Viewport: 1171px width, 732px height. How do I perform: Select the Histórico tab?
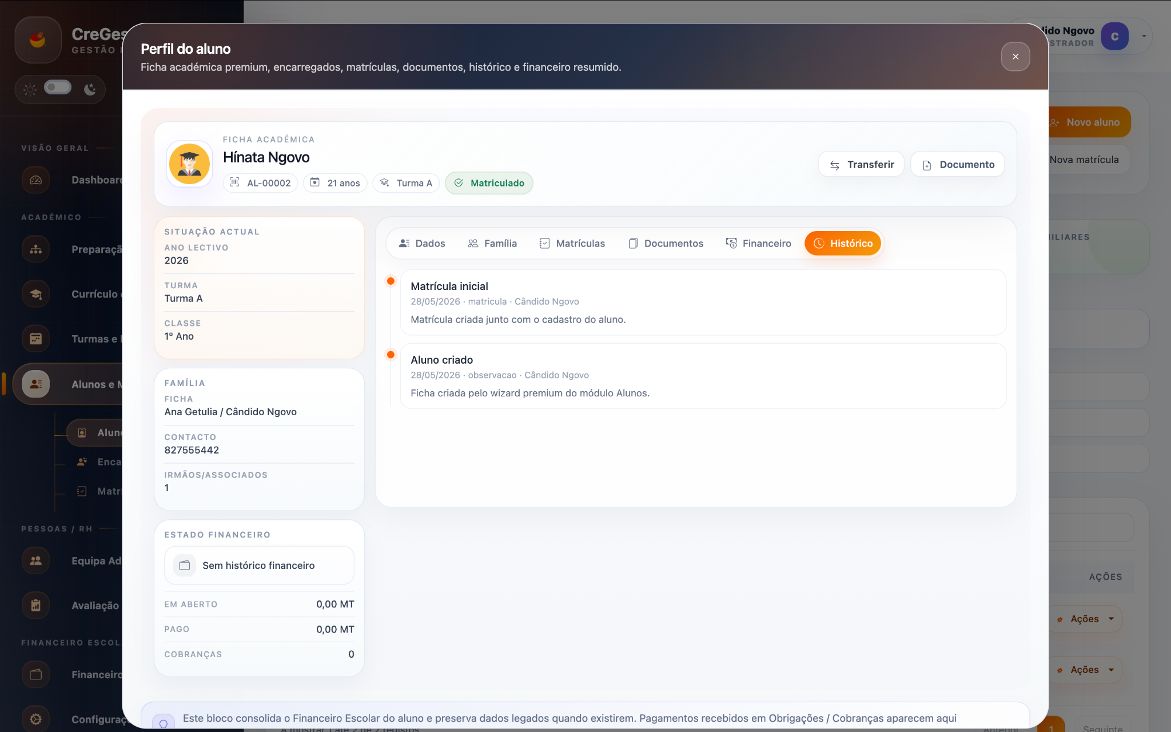click(843, 244)
